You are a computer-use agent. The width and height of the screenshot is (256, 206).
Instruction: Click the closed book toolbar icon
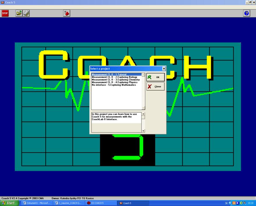pos(26,13)
